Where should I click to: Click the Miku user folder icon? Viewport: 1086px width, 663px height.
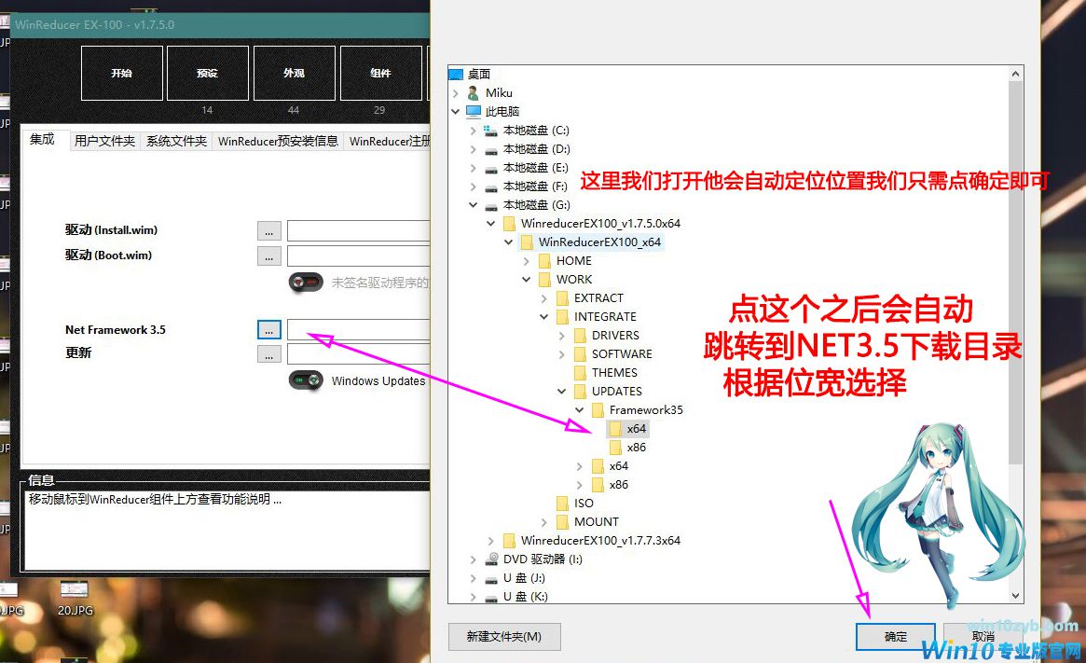coord(474,93)
